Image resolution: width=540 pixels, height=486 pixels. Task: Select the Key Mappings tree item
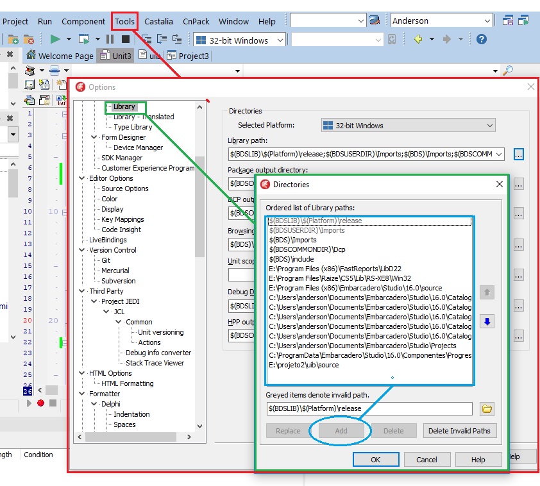[122, 219]
